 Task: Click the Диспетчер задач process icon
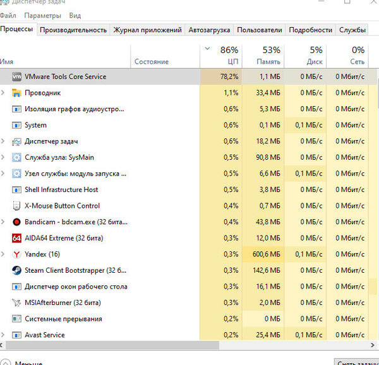[x=16, y=141]
